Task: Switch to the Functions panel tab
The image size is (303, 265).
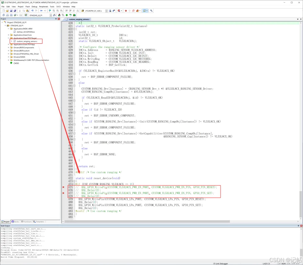Action: click(27, 222)
